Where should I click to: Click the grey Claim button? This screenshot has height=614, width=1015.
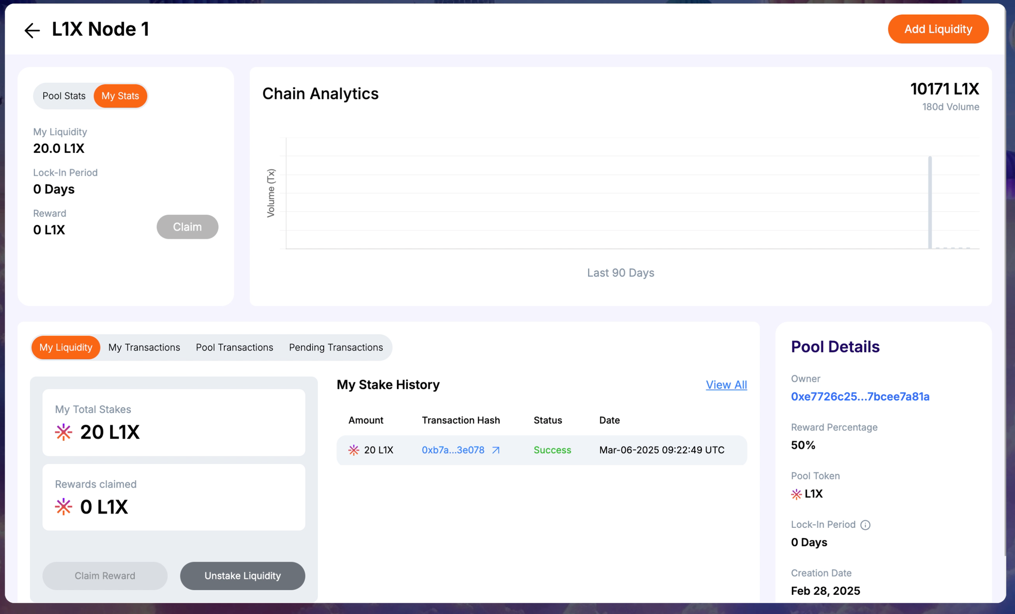[x=187, y=227]
